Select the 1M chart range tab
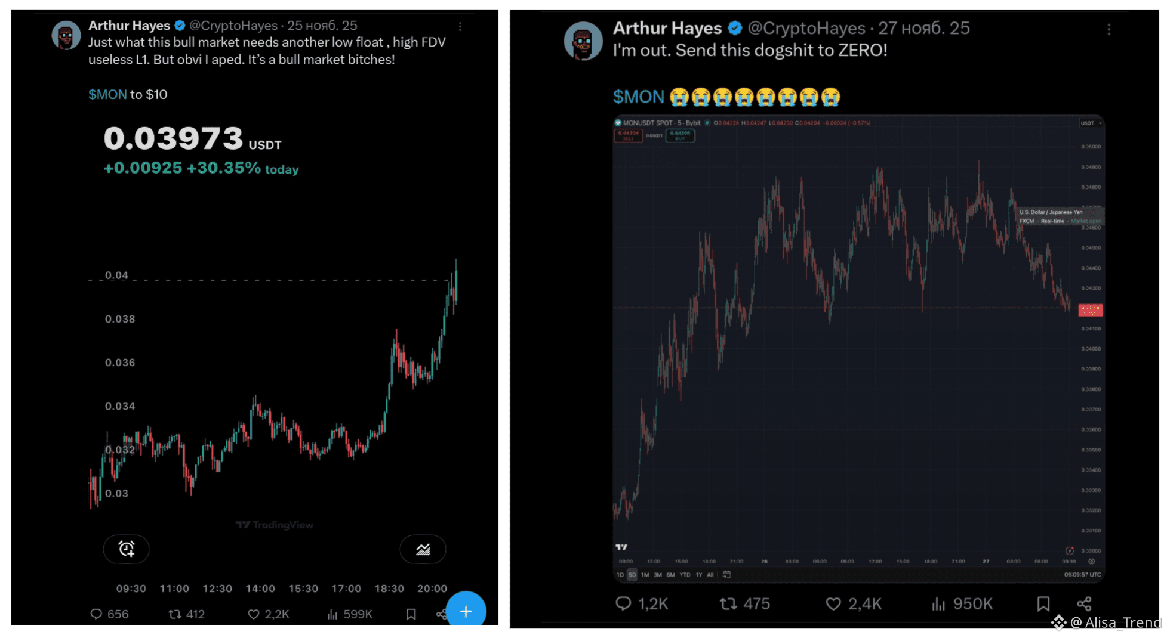This screenshot has height=638, width=1167. (645, 575)
